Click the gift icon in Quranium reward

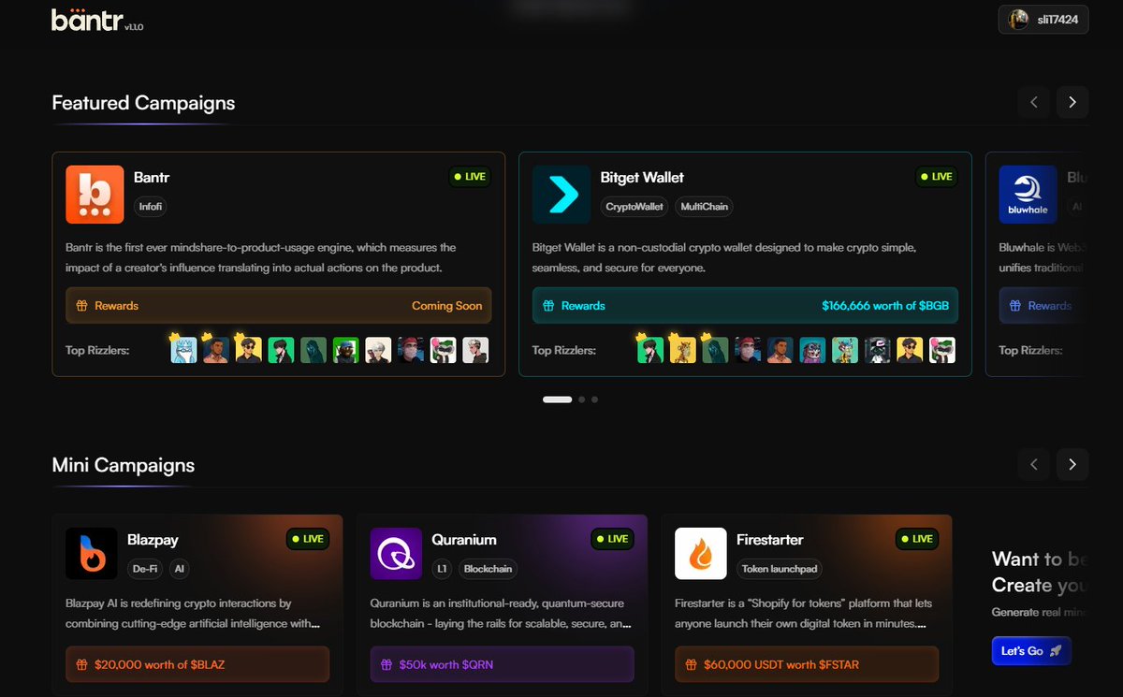coord(386,664)
